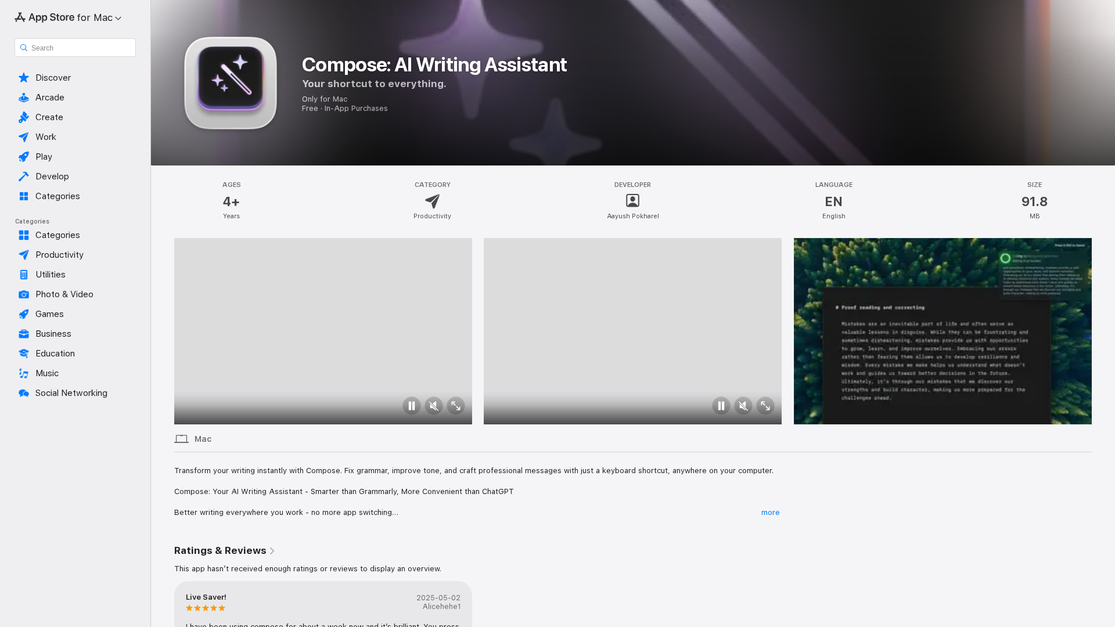
Task: Open the Develop section
Action: click(52, 176)
